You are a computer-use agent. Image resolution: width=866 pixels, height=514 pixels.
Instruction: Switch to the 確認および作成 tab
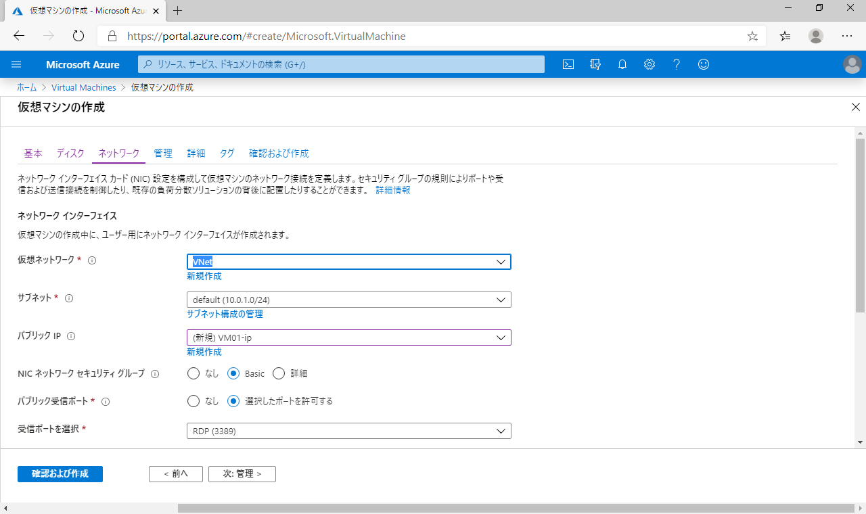click(x=279, y=154)
